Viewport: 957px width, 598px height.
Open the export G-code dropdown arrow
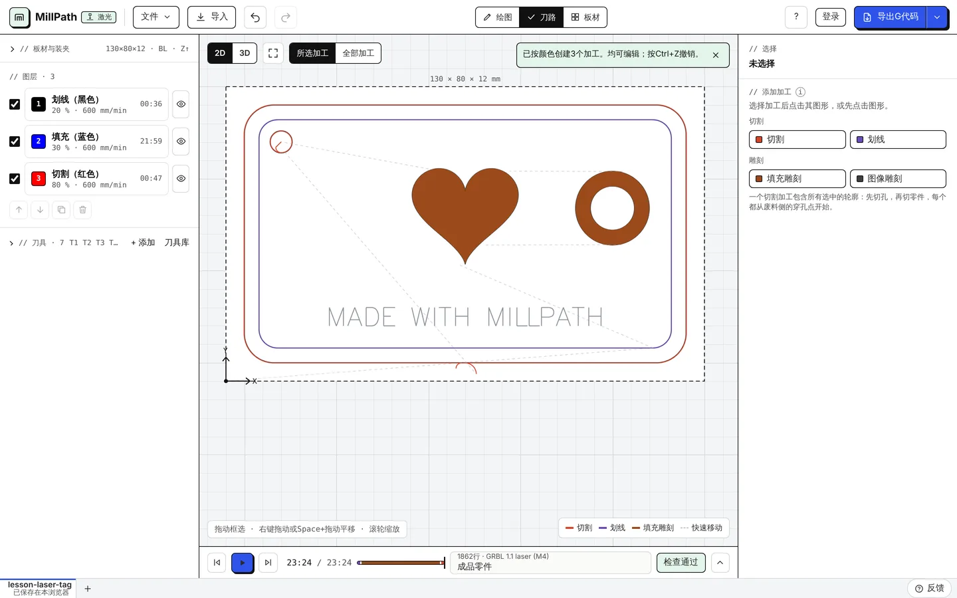(x=937, y=17)
